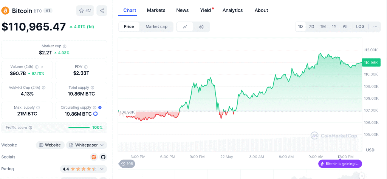Screen dimensions: 387x179
Task: Click the FDV info icon
Action: [x=86, y=67]
